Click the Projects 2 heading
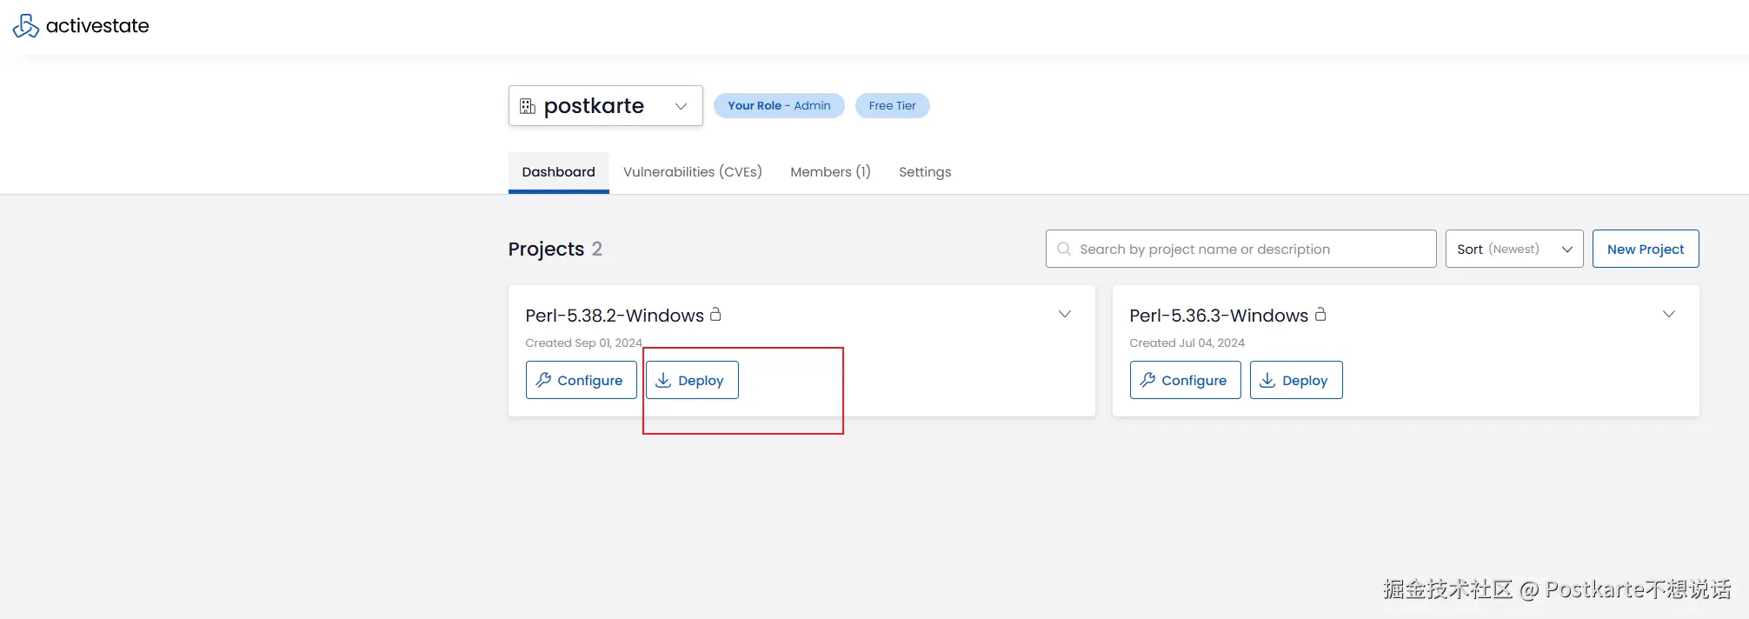Image resolution: width=1749 pixels, height=619 pixels. [x=555, y=250]
